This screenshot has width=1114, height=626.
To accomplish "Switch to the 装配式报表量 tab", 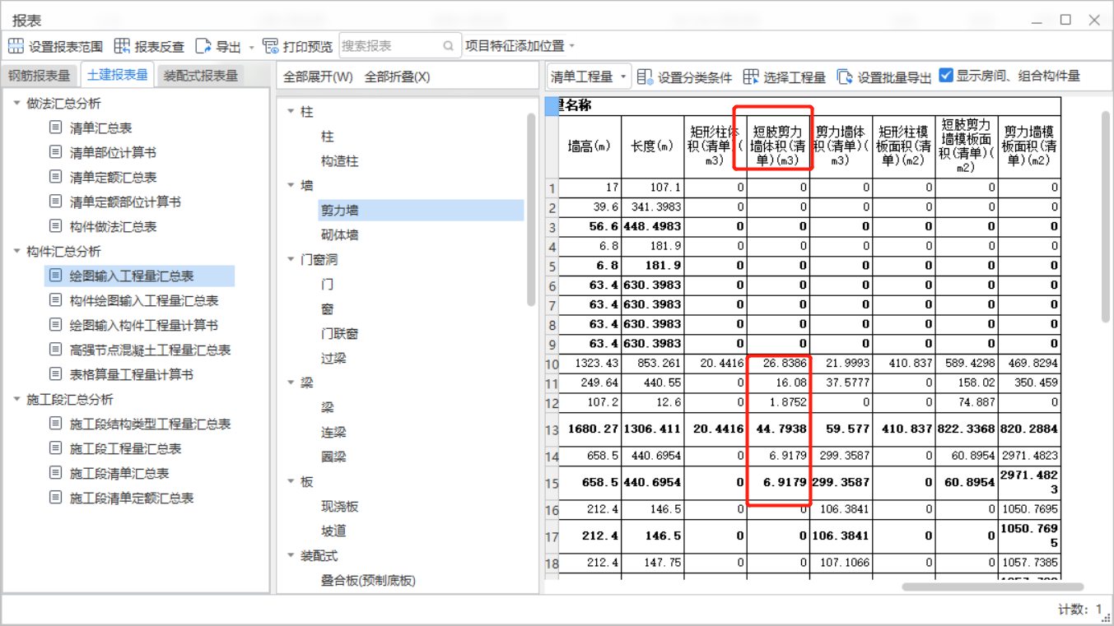I will click(201, 76).
